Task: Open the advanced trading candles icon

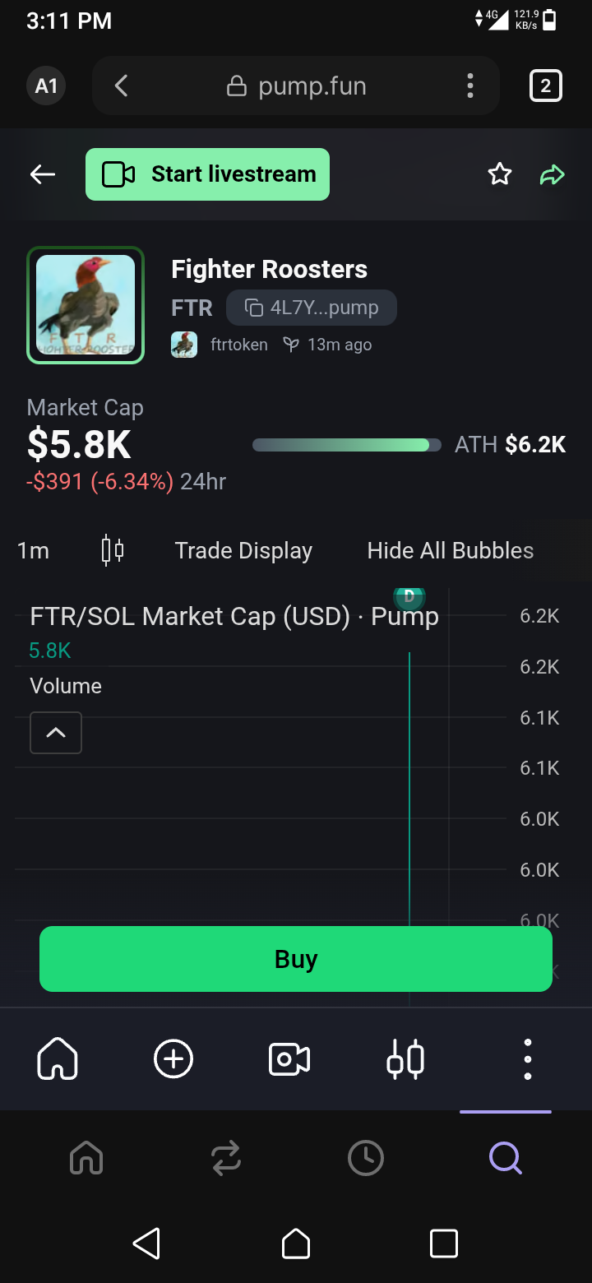Action: pyautogui.click(x=405, y=1058)
